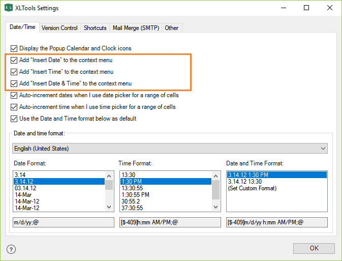Select "3.14" in the Date Format list
342x261 pixels.
pyautogui.click(x=59, y=175)
